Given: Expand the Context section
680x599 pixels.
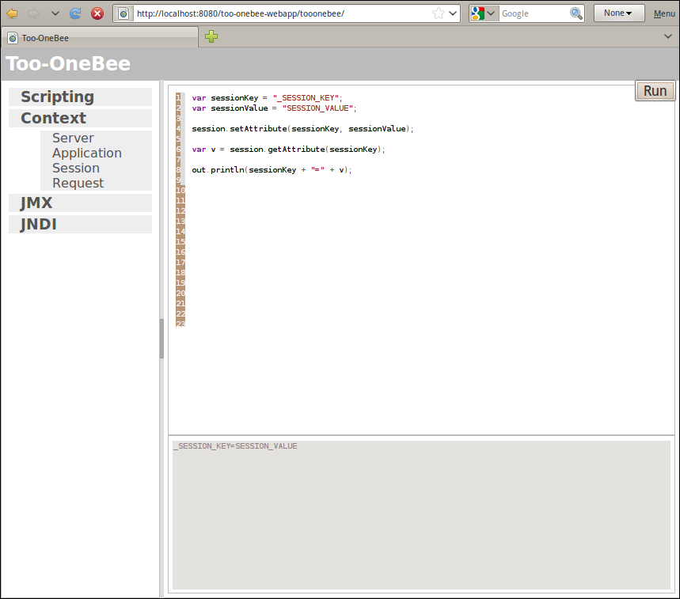Looking at the screenshot, I should [x=80, y=118].
